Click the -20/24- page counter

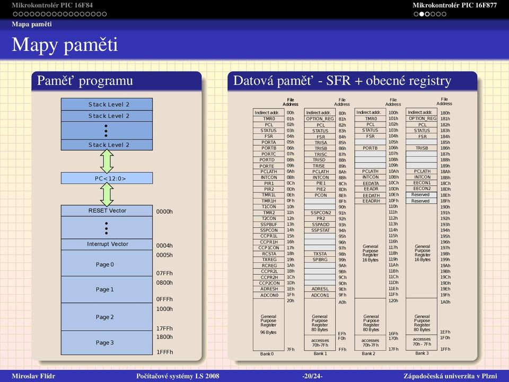point(312,376)
